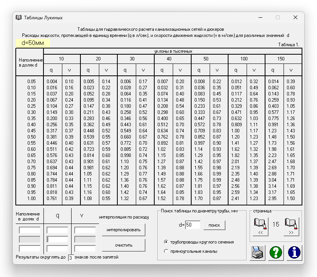
Task: Click the top v input field
Action: coord(85,230)
